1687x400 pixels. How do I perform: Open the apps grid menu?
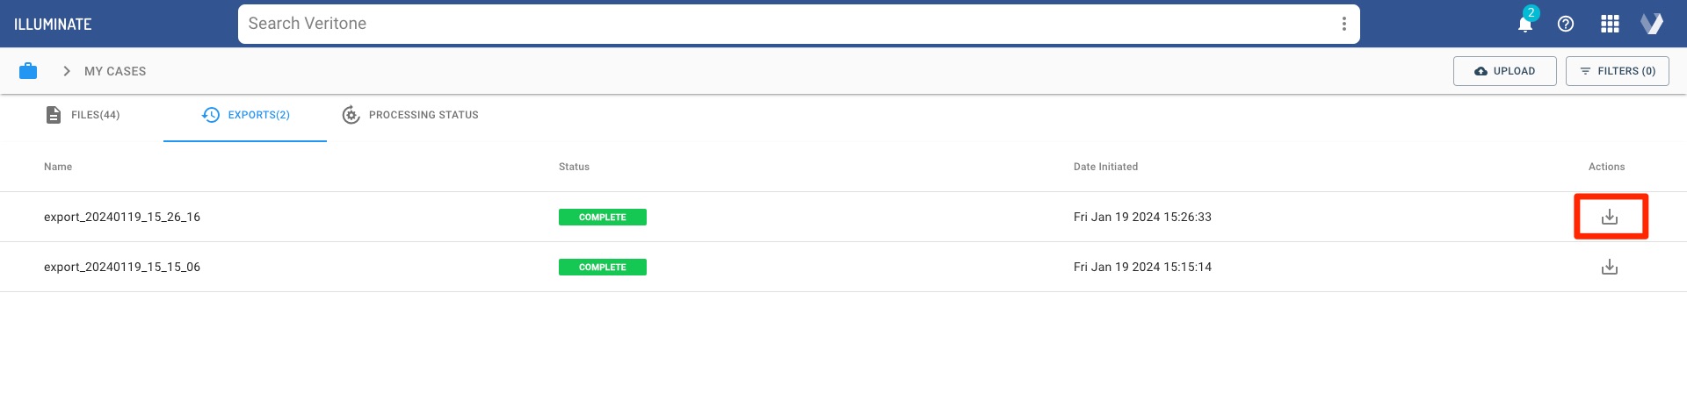[1610, 24]
